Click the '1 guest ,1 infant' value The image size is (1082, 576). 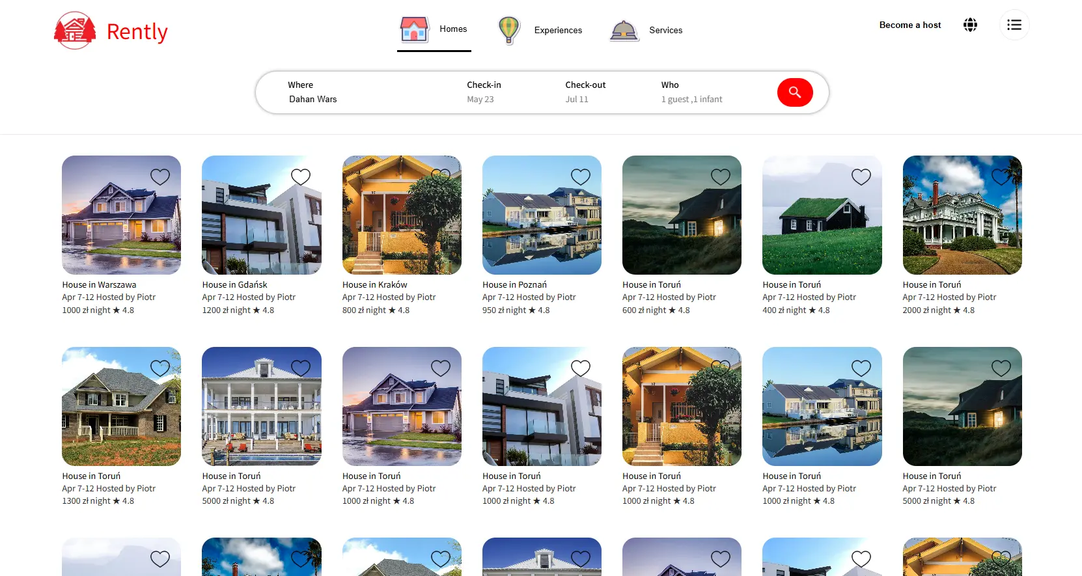tap(691, 100)
